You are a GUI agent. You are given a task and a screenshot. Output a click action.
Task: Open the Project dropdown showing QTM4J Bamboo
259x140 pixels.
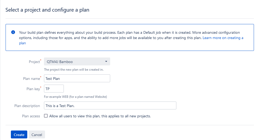click(77, 62)
